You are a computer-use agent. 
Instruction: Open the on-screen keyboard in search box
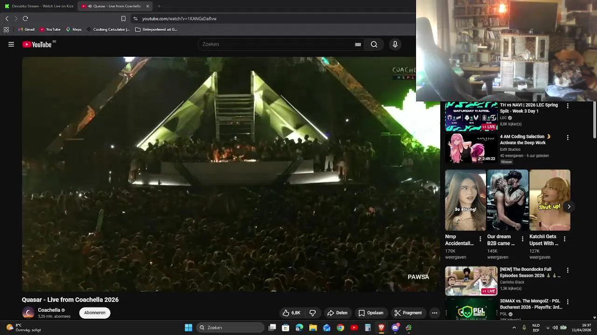click(358, 44)
